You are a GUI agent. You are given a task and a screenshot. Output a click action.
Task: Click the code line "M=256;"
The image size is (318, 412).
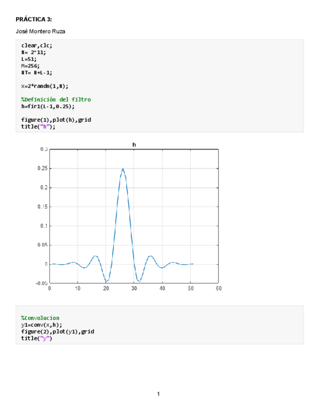(31, 66)
